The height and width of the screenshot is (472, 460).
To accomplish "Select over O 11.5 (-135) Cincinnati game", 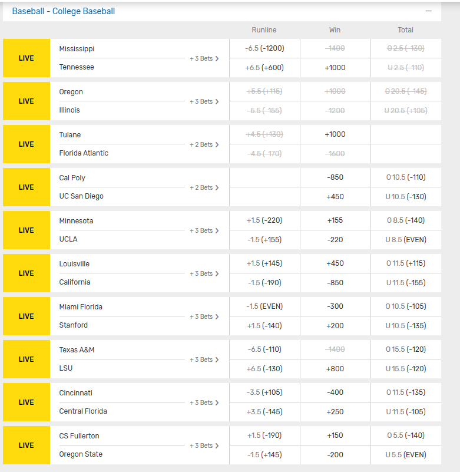I will point(406,392).
